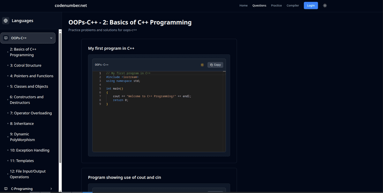The height and width of the screenshot is (193, 383).
Task: Select Questions in the top navigation
Action: [259, 5]
